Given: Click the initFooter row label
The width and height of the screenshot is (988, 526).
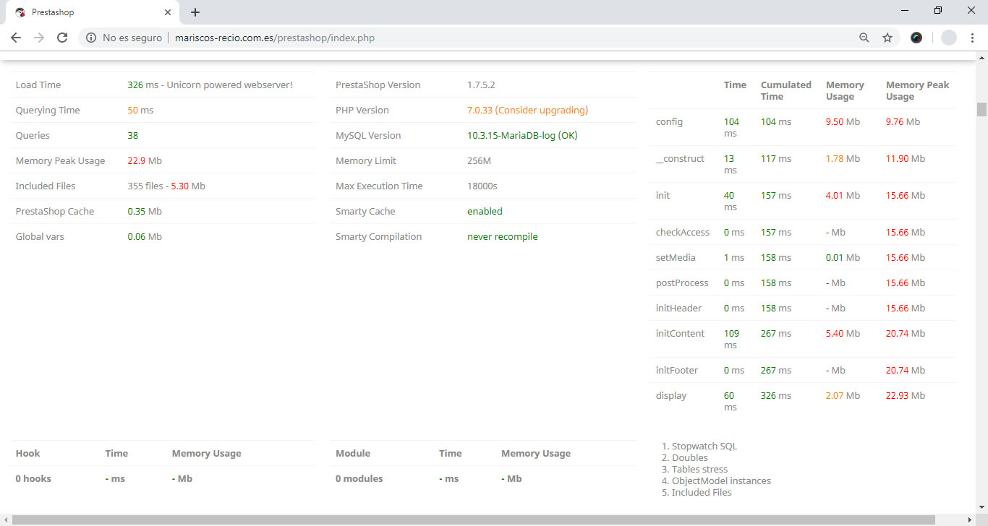Looking at the screenshot, I should (677, 371).
